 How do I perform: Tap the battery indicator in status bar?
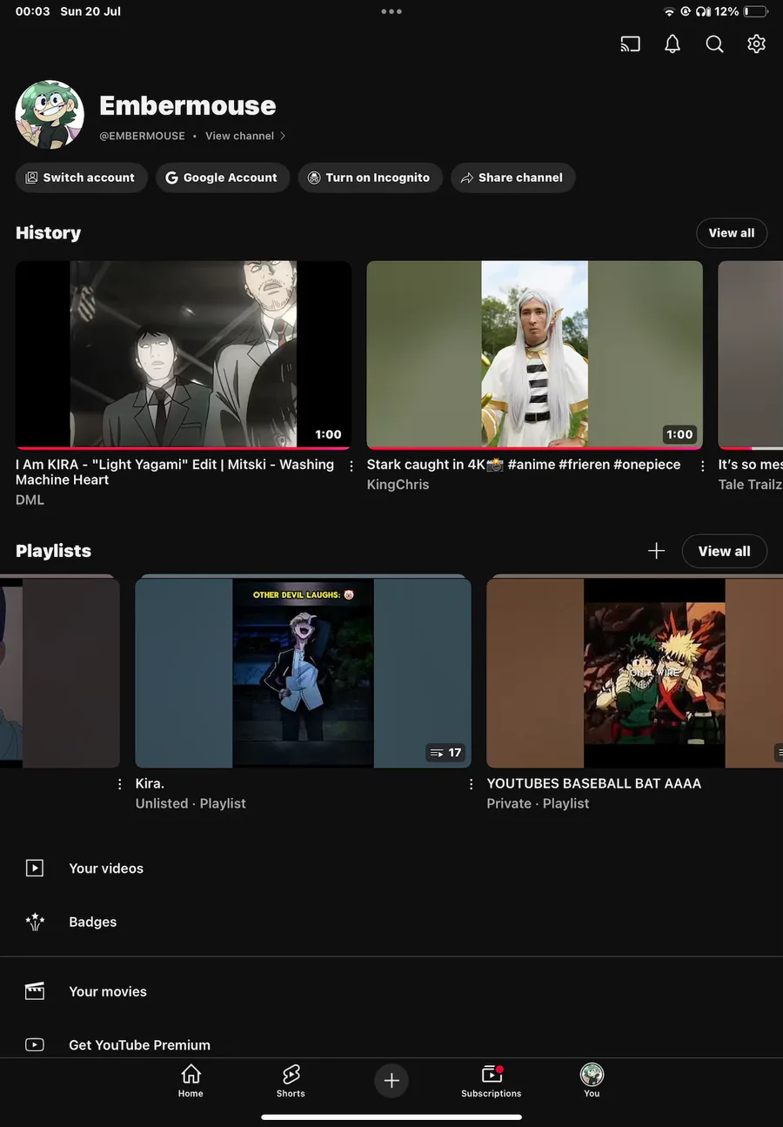755,11
